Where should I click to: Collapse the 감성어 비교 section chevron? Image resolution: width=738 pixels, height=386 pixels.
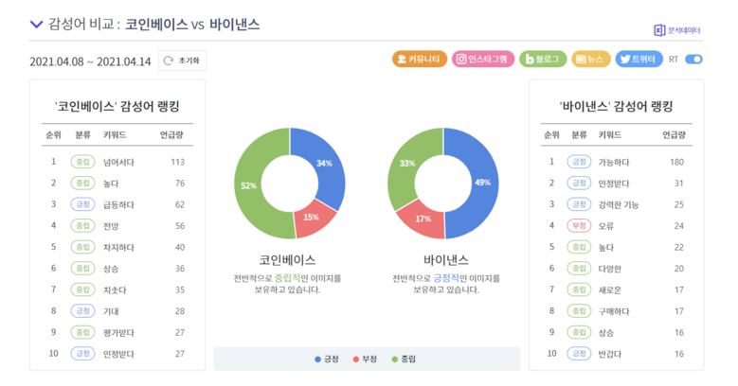tap(36, 25)
